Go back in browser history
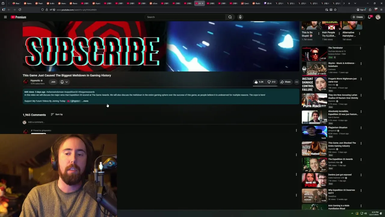Image resolution: width=385 pixels, height=217 pixels. [x=9, y=10]
